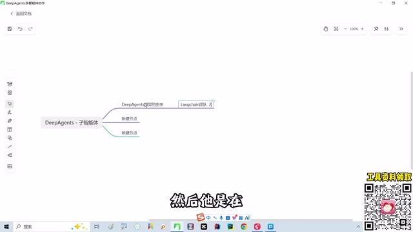This screenshot has height=232, width=413.
Task: Select the mind map branch tool in left sidebar
Action: tap(10, 155)
